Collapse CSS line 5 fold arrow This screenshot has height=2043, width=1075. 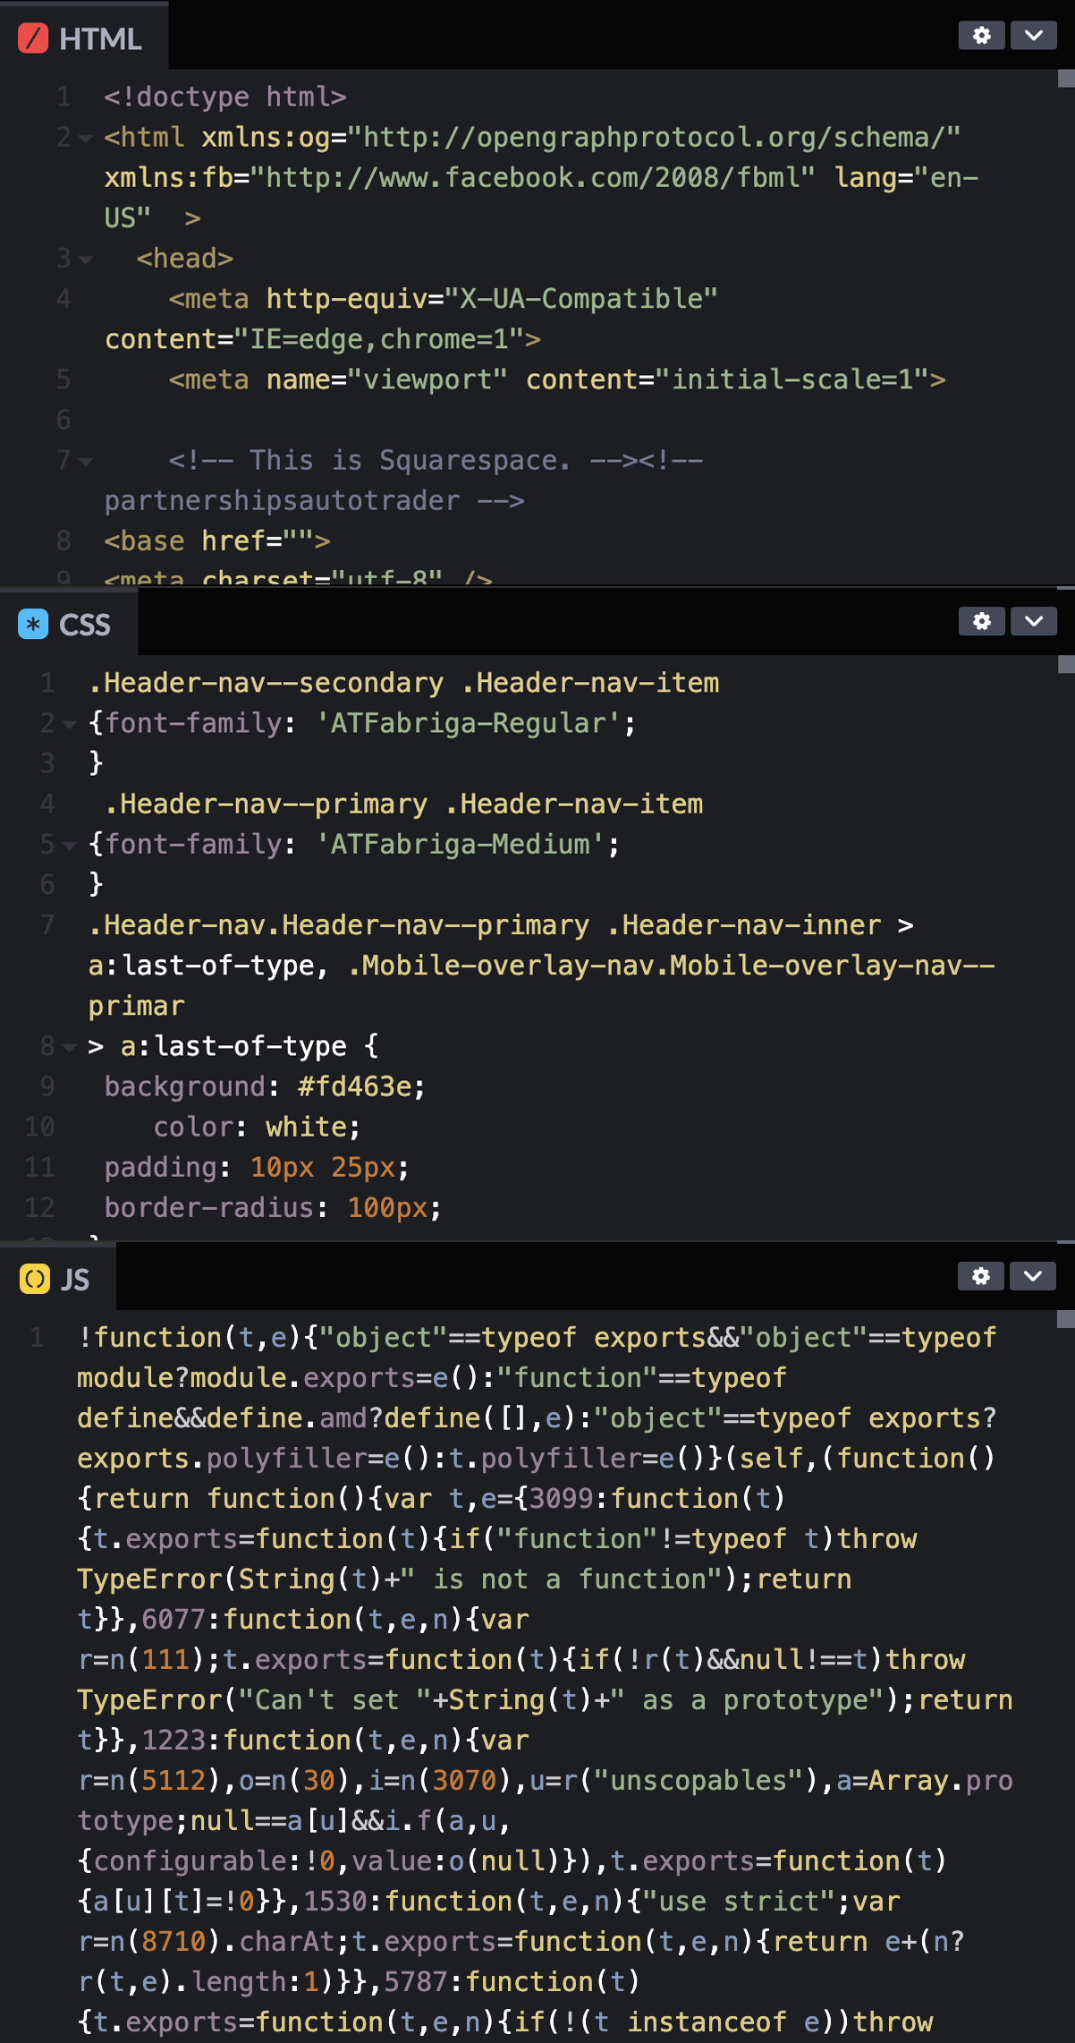(70, 846)
